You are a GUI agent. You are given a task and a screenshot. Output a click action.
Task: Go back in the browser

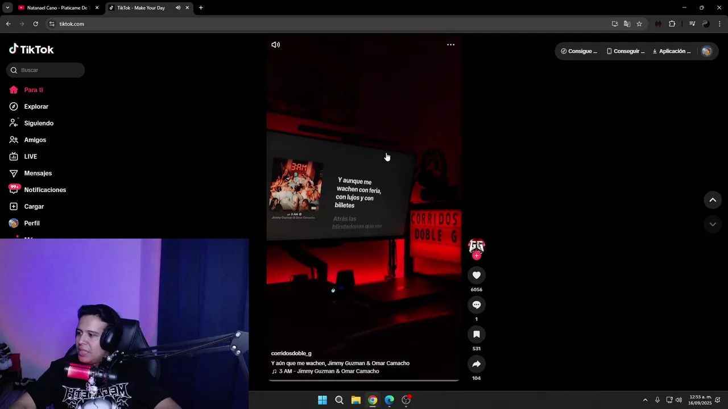[8, 24]
